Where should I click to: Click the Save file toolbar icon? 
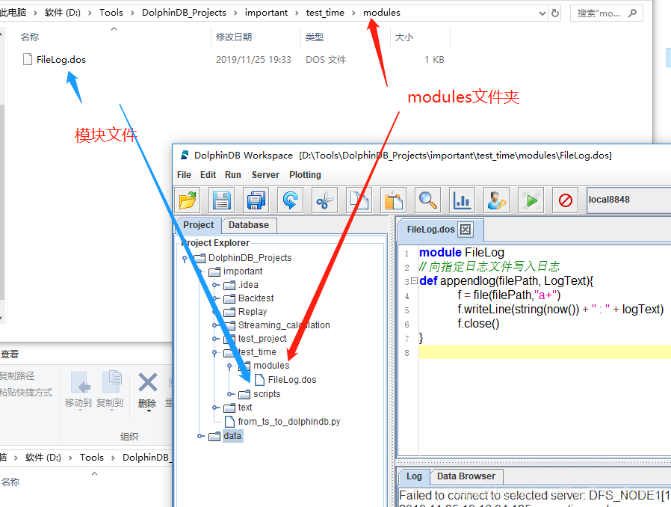(222, 200)
